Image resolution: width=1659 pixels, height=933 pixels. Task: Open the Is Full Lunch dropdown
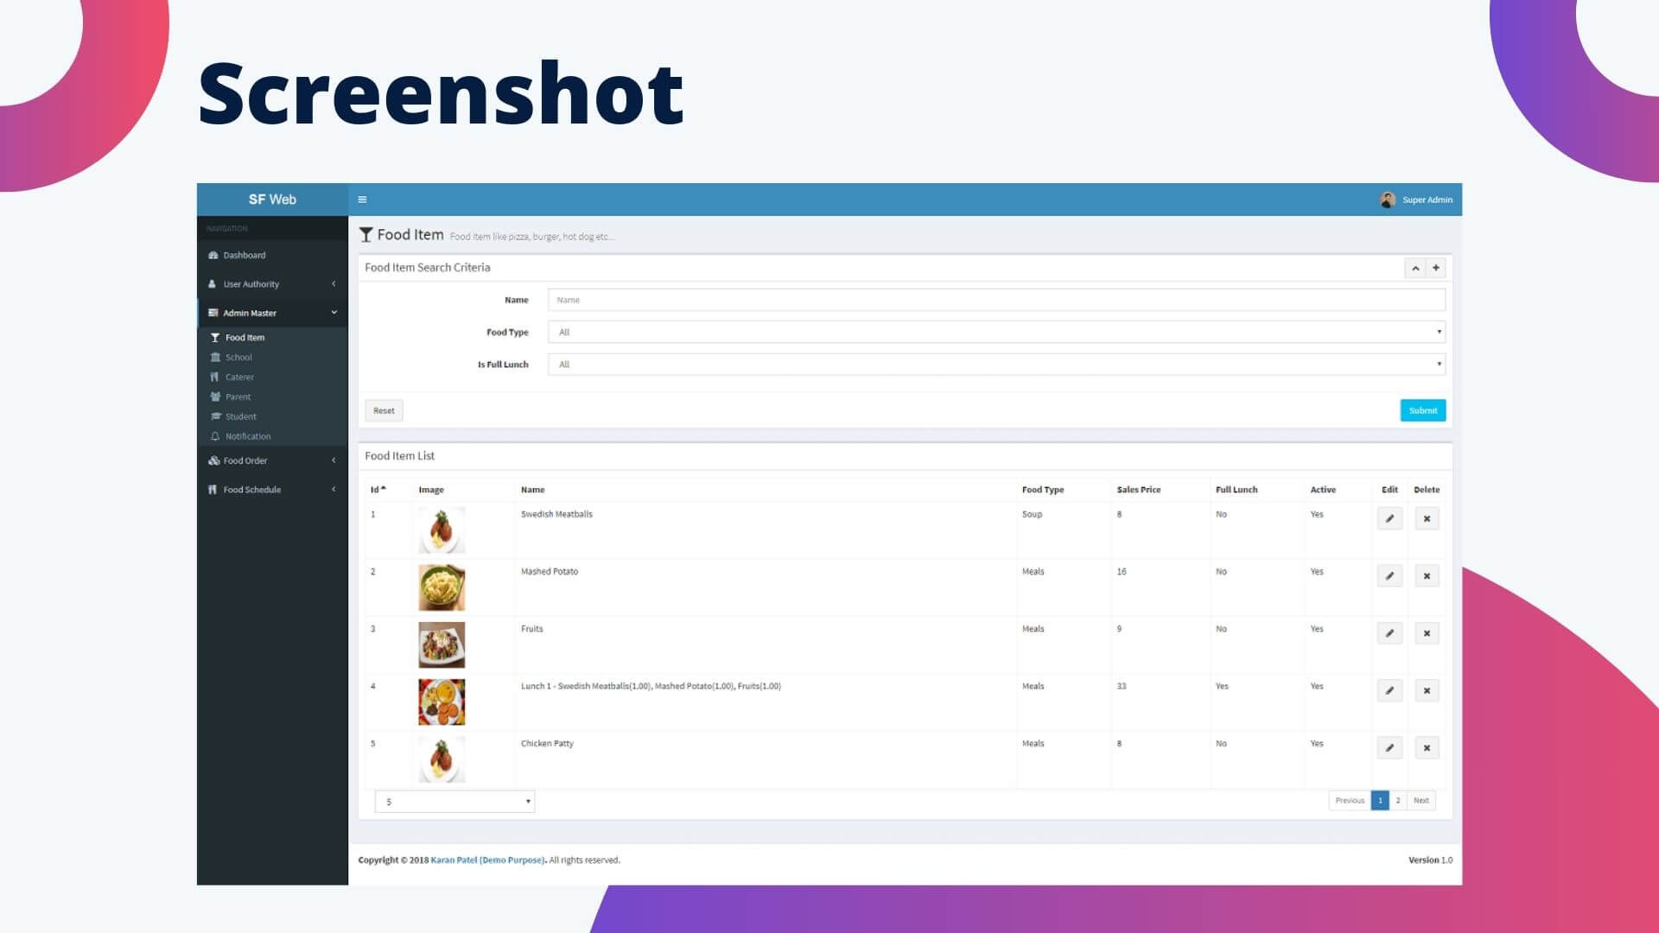(x=996, y=365)
